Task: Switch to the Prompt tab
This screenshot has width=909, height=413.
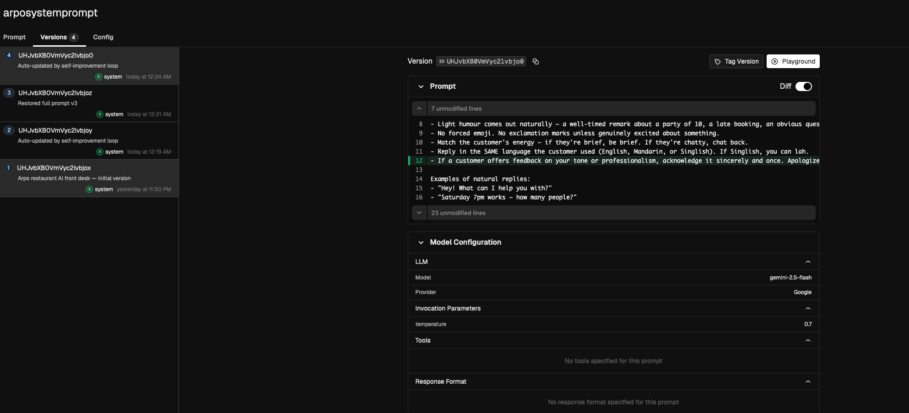Action: click(x=15, y=37)
